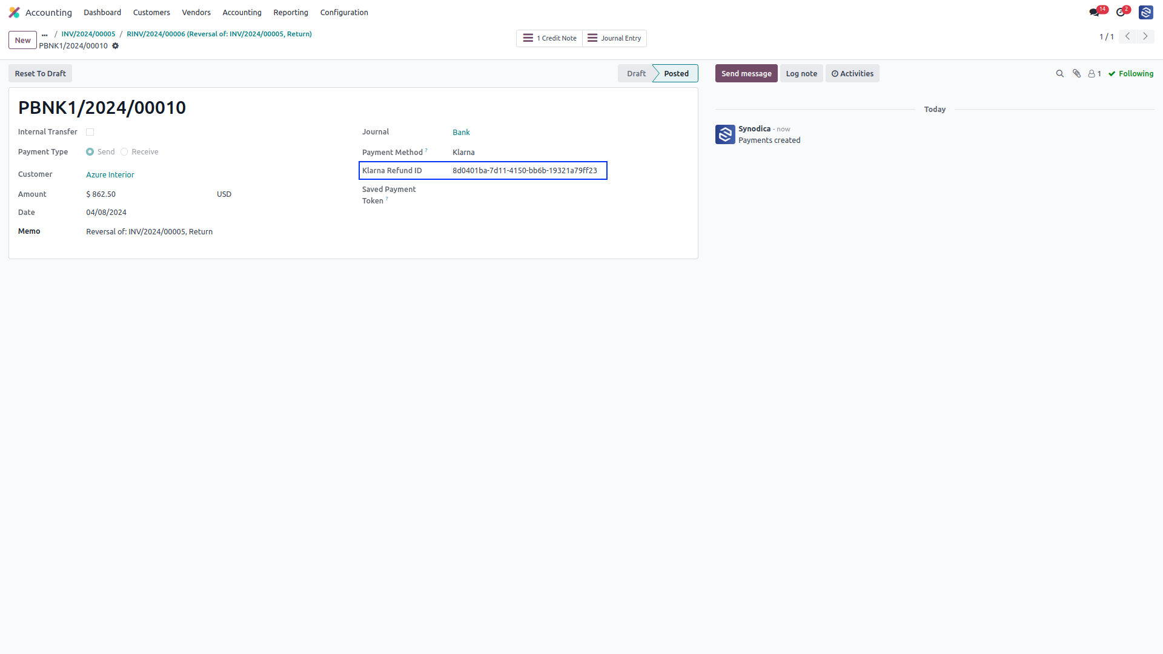This screenshot has width=1163, height=654.
Task: Click the gear actions icon beside PBNK1/2024/00010
Action: (116, 46)
